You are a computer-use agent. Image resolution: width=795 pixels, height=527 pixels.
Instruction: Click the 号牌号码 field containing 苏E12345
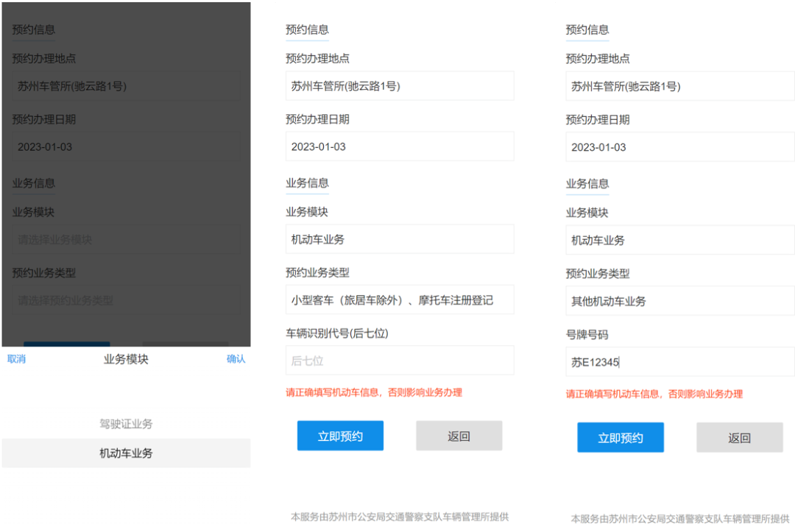[x=679, y=362]
